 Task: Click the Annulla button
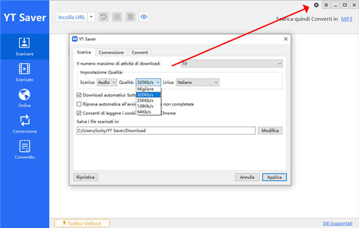[247, 177]
